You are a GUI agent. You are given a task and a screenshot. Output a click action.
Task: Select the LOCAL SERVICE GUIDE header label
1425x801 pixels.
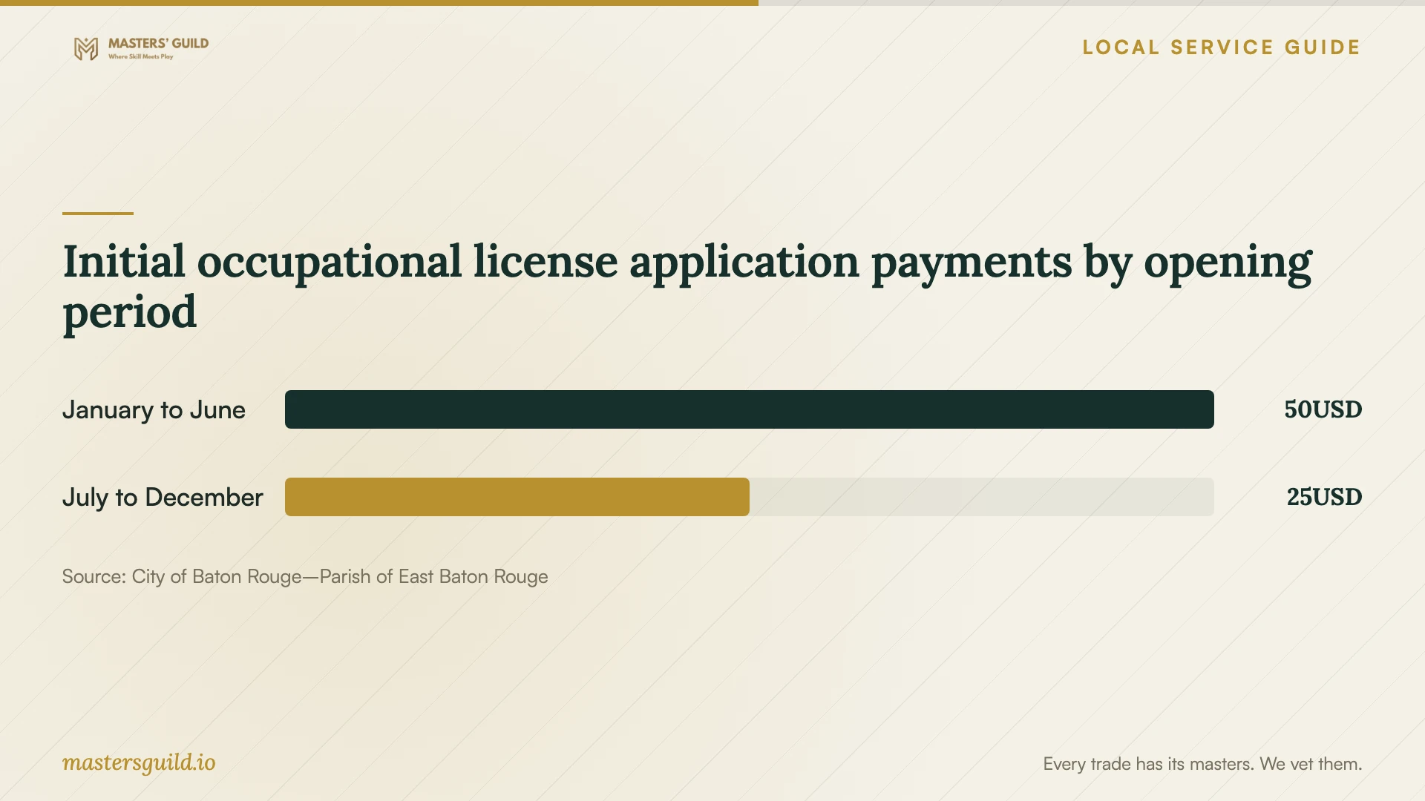1222,47
